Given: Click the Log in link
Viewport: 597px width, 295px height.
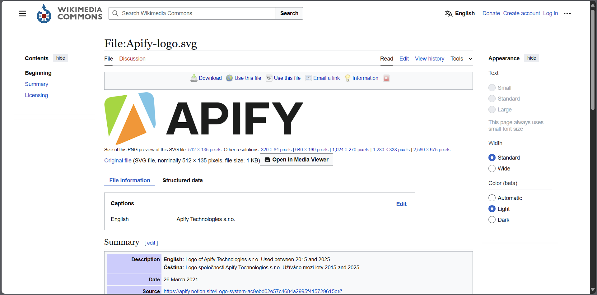Looking at the screenshot, I should [550, 13].
